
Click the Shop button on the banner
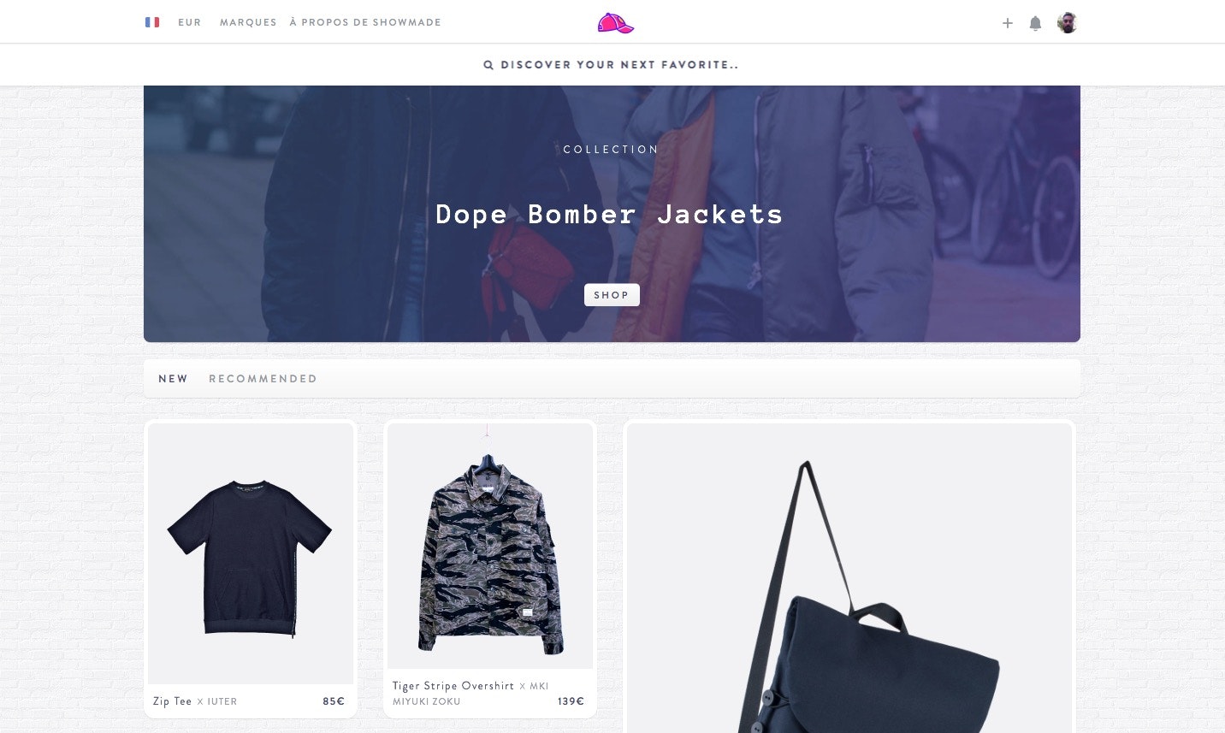click(612, 295)
